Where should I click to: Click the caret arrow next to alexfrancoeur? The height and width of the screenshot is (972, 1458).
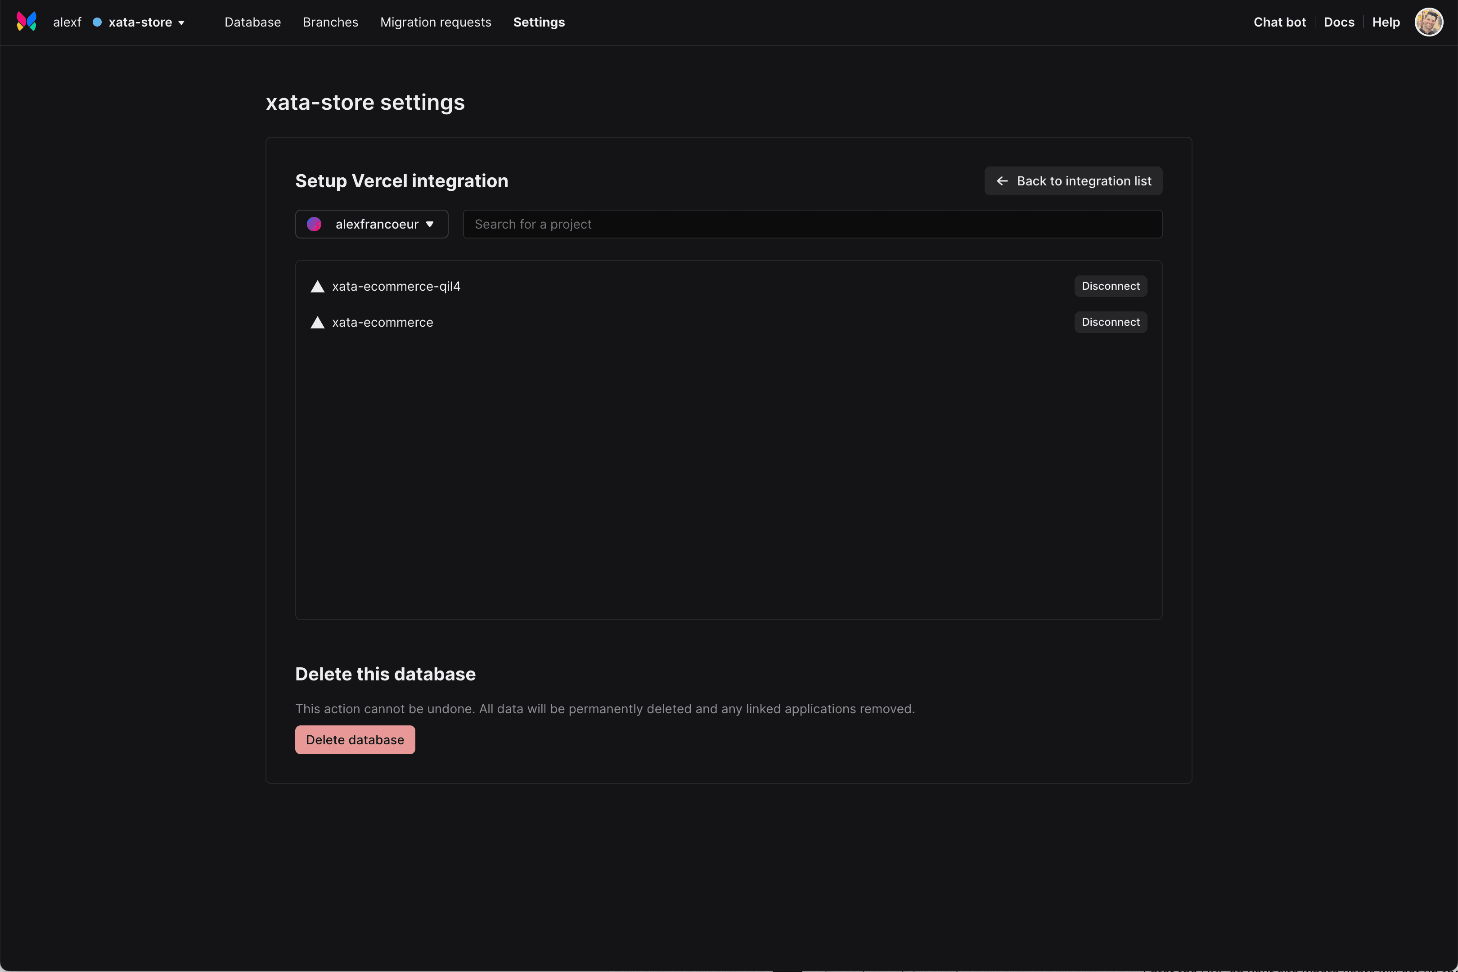(430, 225)
